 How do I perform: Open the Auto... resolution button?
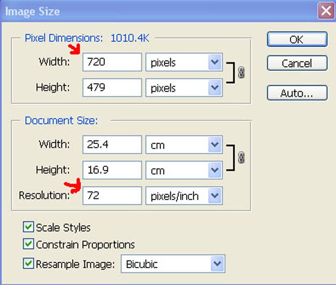coord(297,93)
